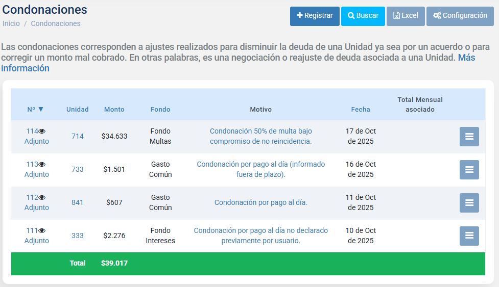
Task: Sort by the Fecha column header
Action: point(361,109)
